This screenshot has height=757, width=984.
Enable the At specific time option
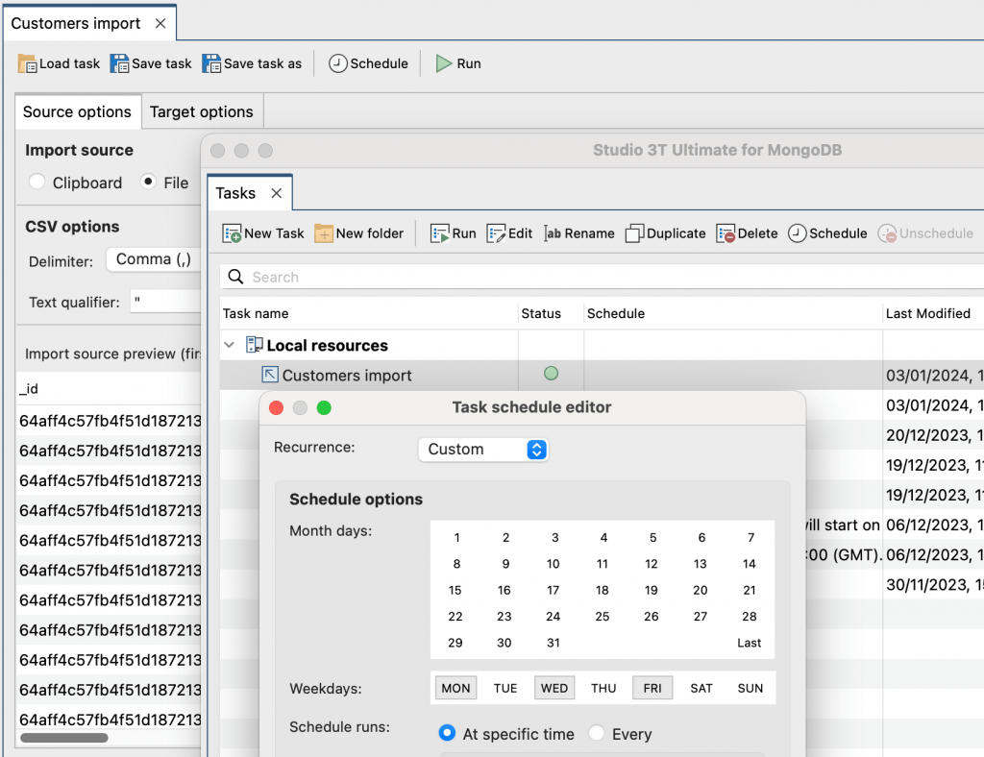446,733
